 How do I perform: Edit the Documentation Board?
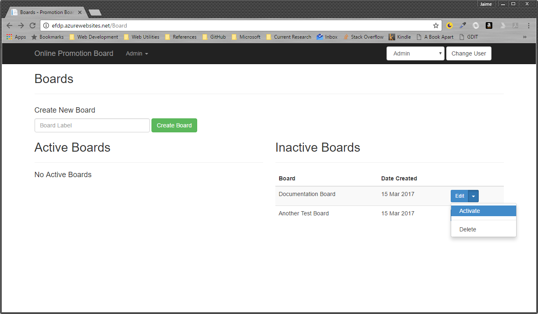pyautogui.click(x=459, y=196)
